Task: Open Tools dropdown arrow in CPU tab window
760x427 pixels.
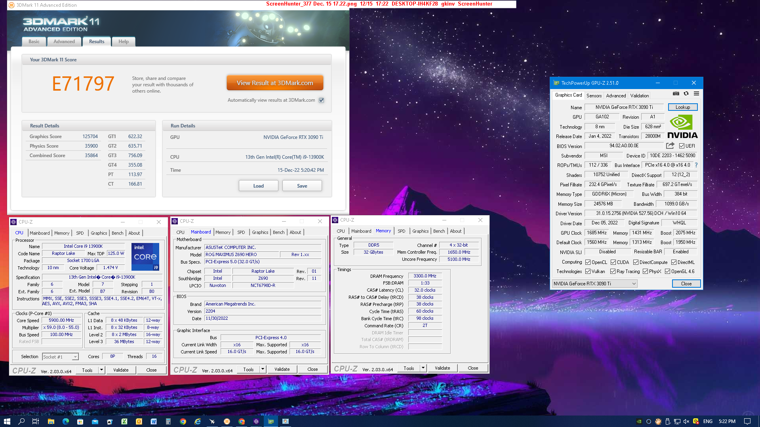Action: click(x=102, y=370)
